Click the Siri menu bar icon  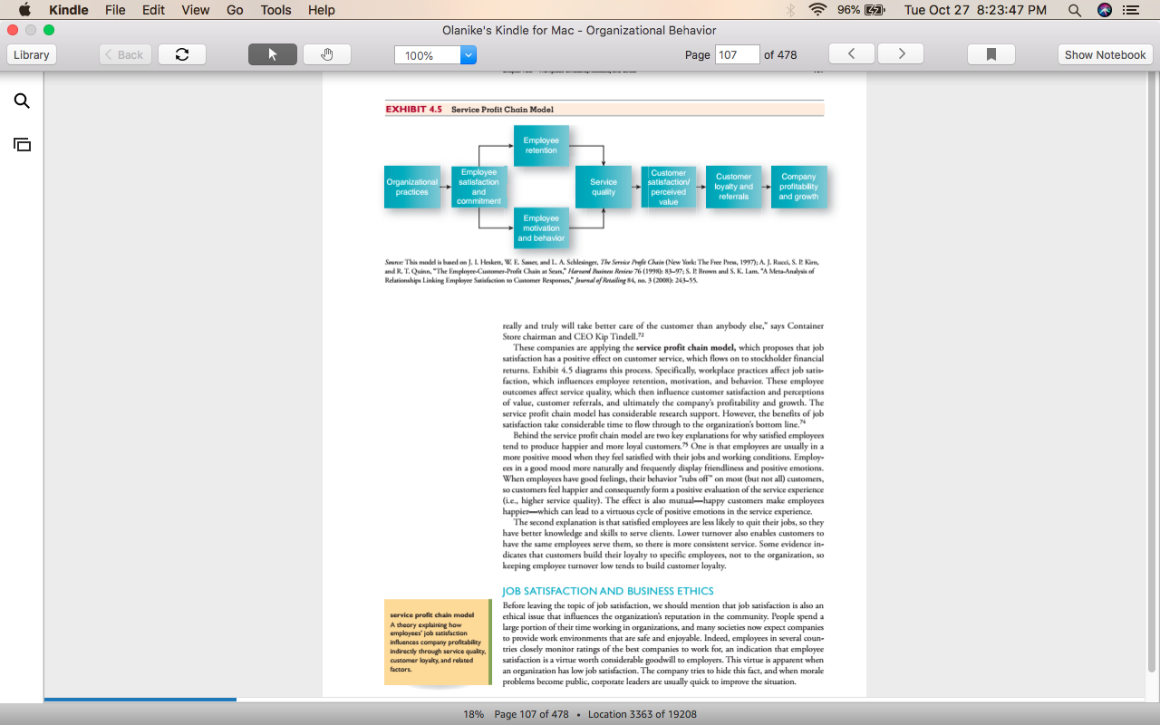tap(1104, 10)
